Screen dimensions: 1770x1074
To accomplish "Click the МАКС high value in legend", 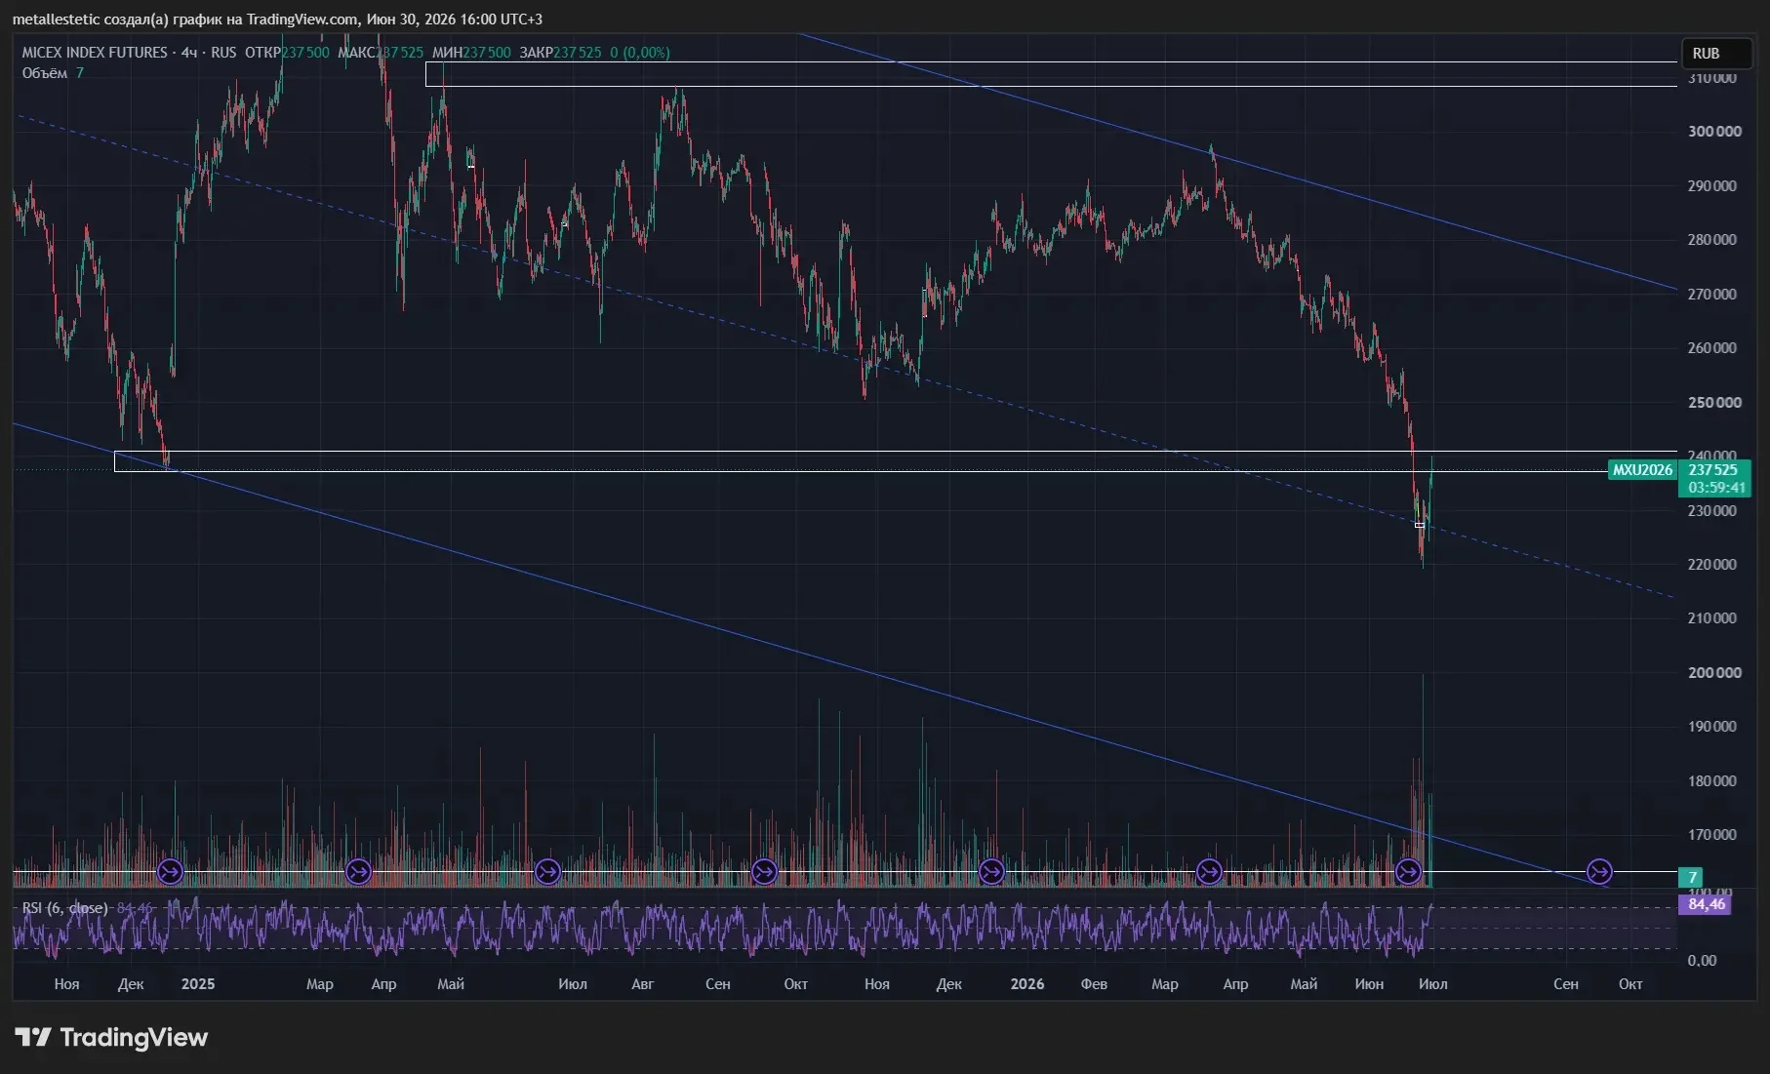I will coord(399,53).
